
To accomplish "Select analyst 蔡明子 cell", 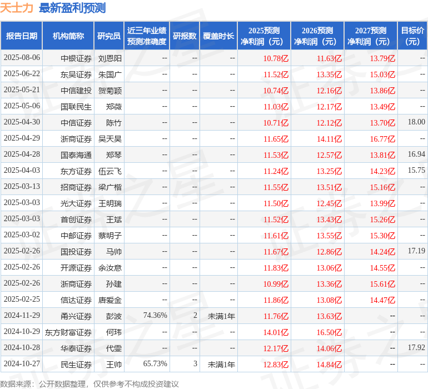I will point(110,236).
